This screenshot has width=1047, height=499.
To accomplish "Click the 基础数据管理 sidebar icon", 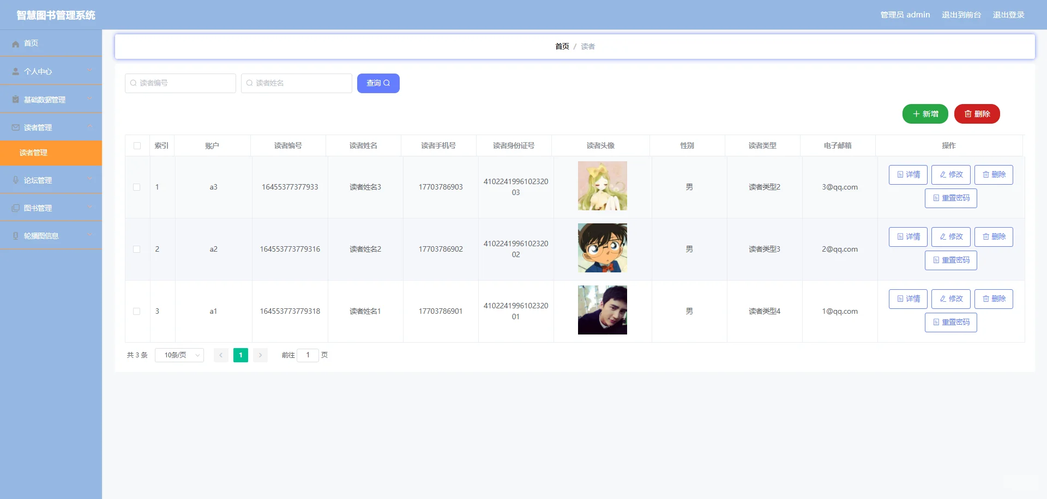I will pyautogui.click(x=15, y=99).
